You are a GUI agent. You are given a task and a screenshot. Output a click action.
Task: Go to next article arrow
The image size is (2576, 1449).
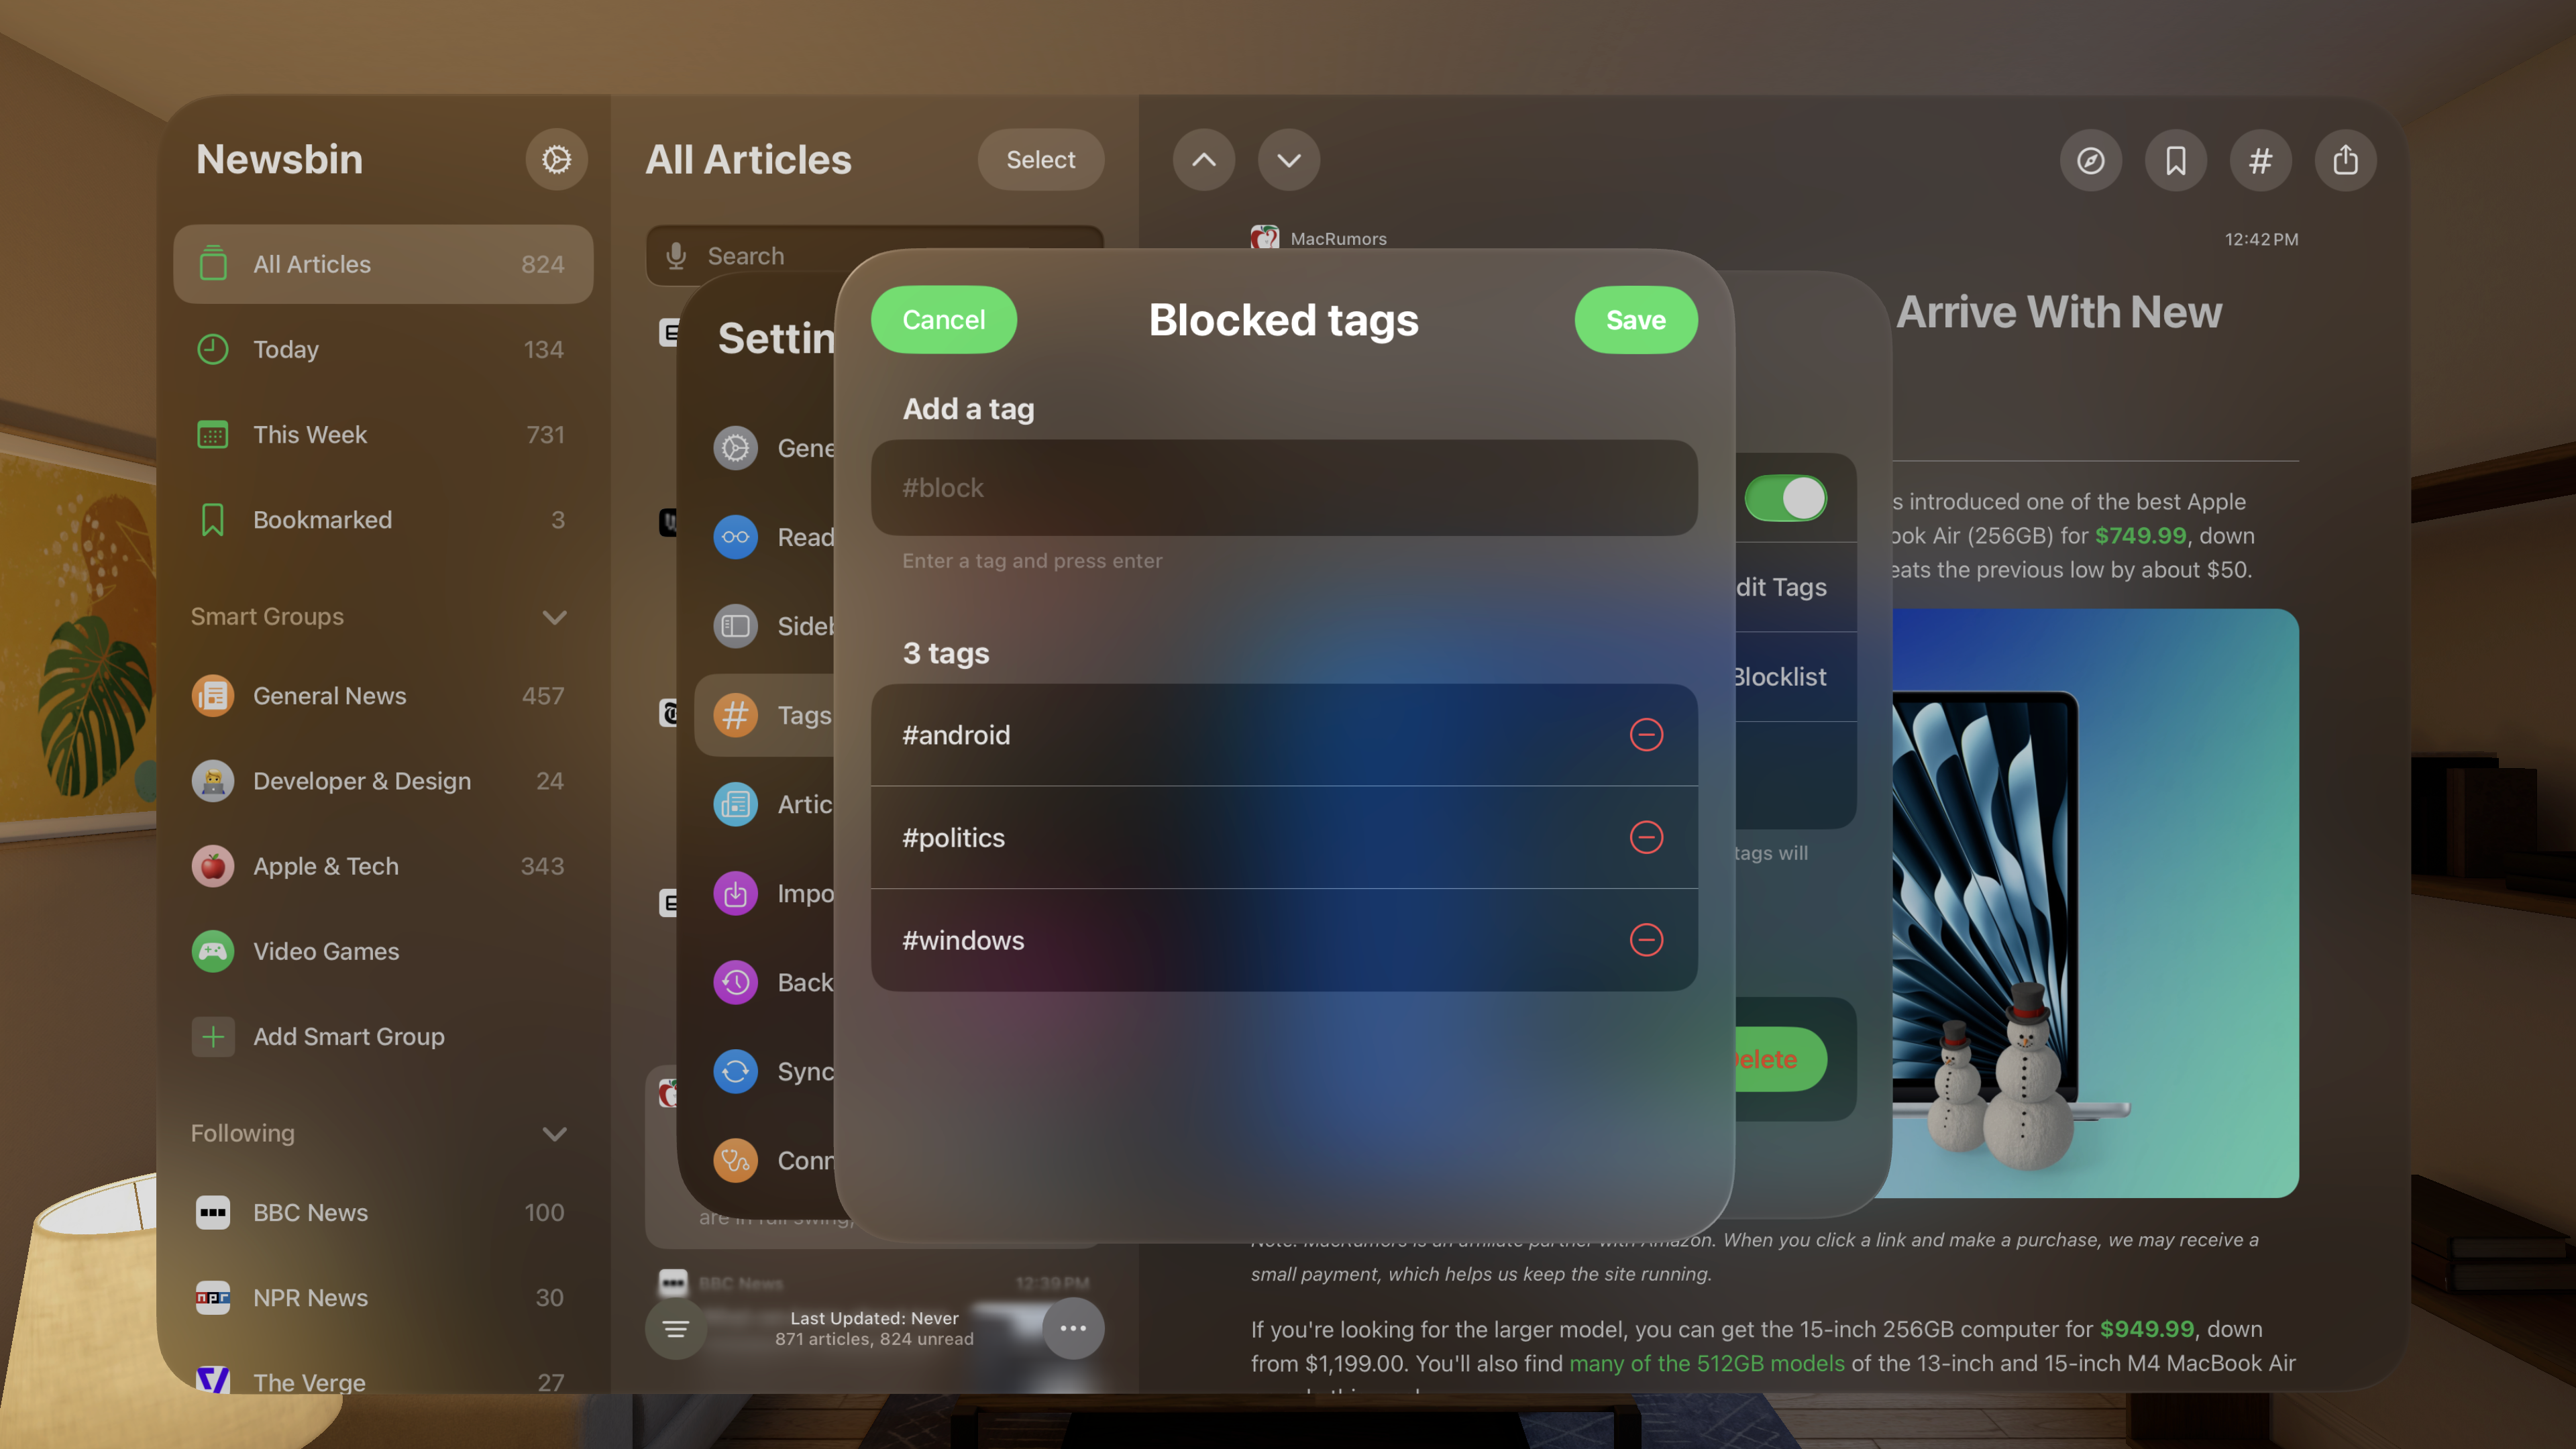(x=1289, y=160)
